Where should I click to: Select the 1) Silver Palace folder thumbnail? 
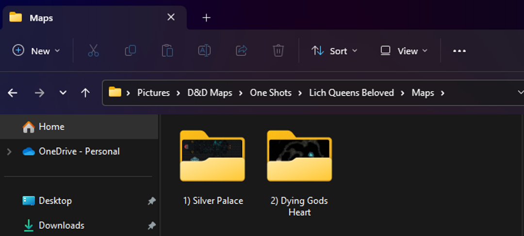213,156
